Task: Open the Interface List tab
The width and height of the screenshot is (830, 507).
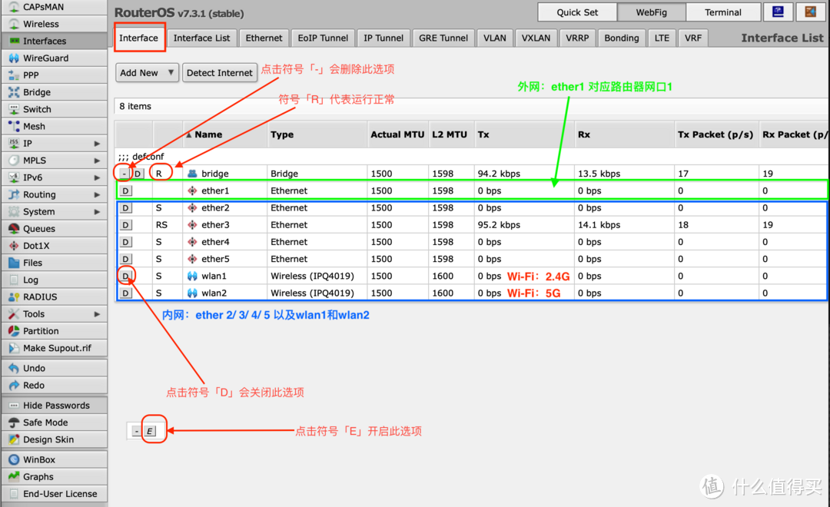Action: point(201,38)
